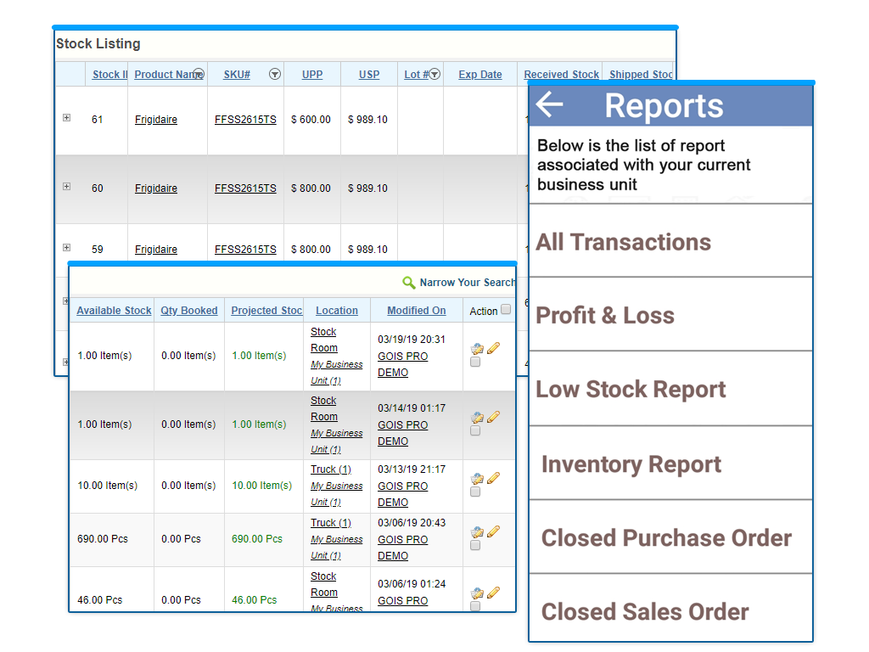Click basket edit icon for 03/06/19 01:24 row
This screenshot has width=869, height=652.
[477, 593]
